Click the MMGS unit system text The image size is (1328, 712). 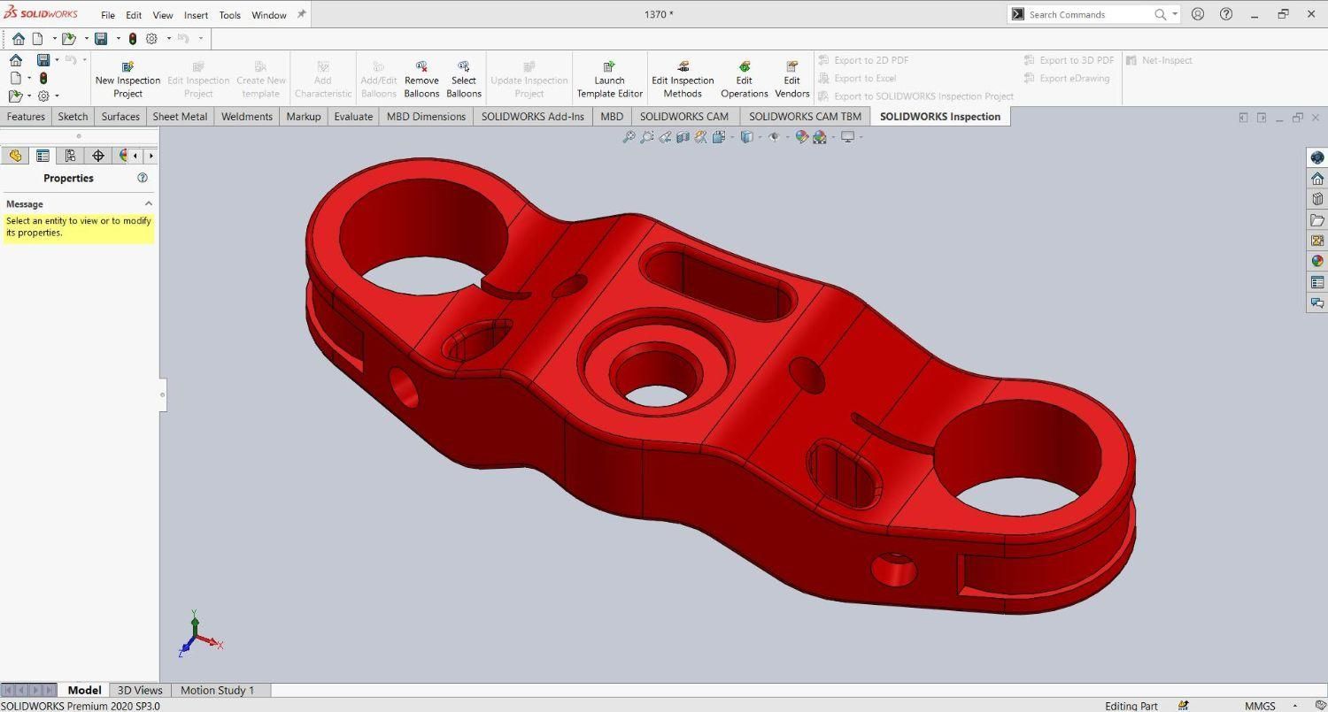click(1260, 706)
